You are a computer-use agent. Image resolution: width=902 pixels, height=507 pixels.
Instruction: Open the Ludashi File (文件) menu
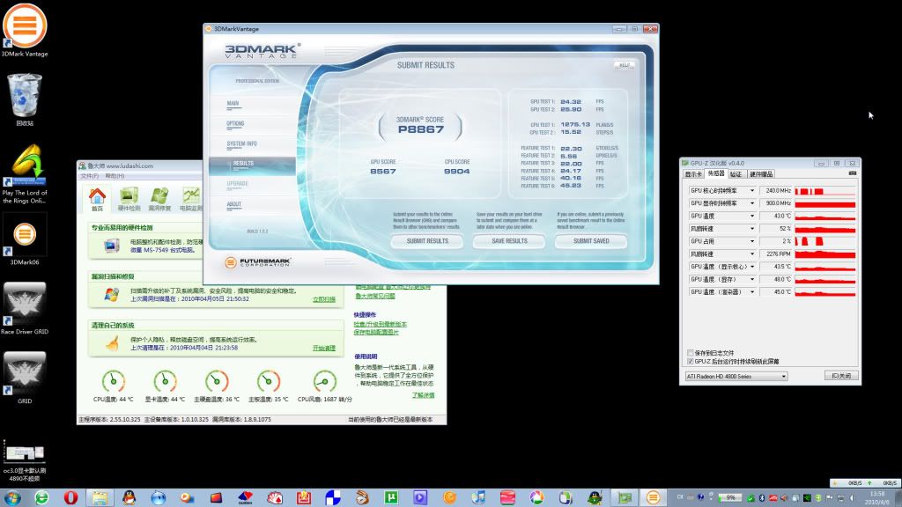tap(89, 176)
